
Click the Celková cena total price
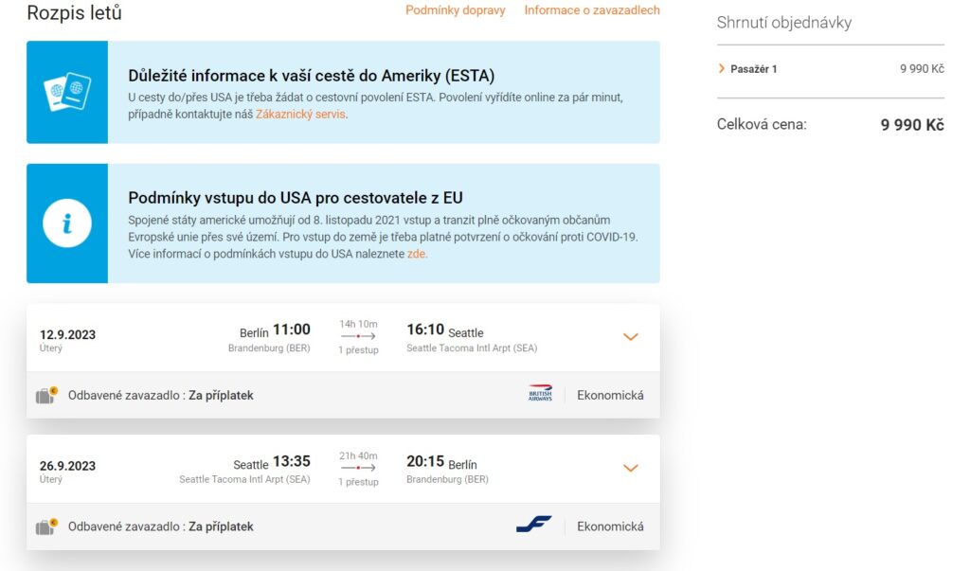pyautogui.click(x=911, y=125)
